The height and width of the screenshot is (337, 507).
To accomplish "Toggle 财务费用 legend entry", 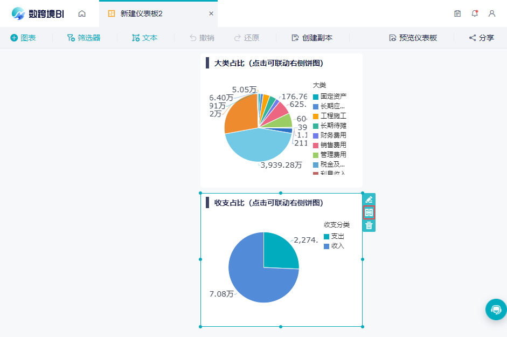I will pyautogui.click(x=330, y=135).
